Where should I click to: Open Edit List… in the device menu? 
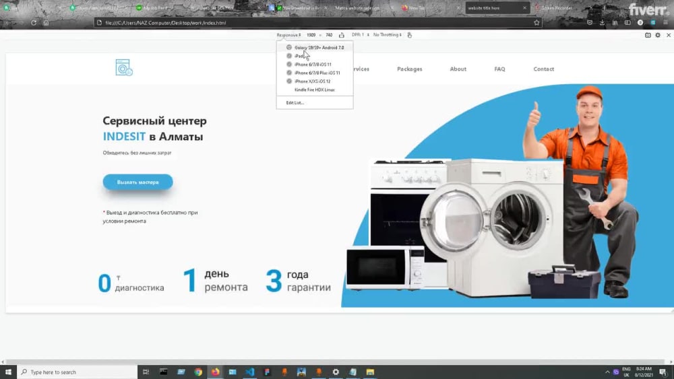(315, 102)
